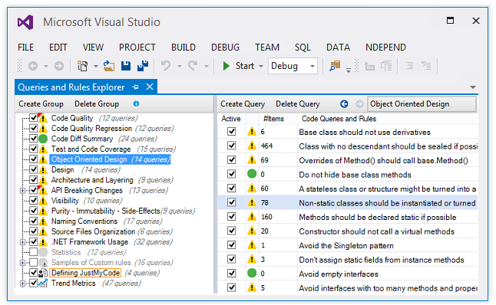This screenshot has height=305, width=496.
Task: Uncheck Active box for Avoid empty interfaces
Action: 232,273
